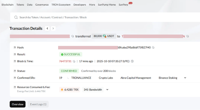This screenshot has width=200, height=110.
Task: Open SunPerp in navigation
Action: coord(123,5)
